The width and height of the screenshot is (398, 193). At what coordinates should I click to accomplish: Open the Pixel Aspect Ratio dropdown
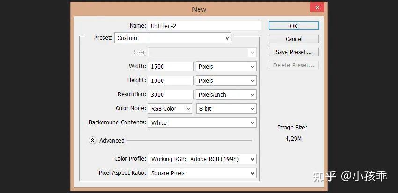click(202, 173)
